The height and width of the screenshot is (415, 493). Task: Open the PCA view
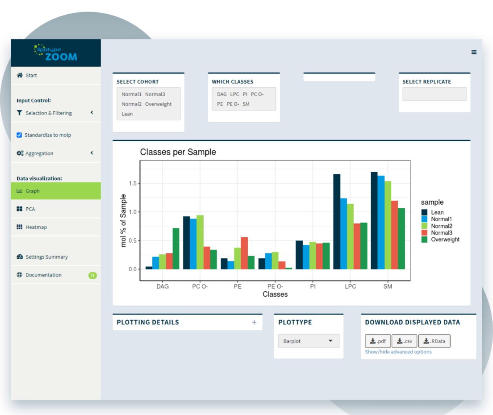(x=56, y=209)
